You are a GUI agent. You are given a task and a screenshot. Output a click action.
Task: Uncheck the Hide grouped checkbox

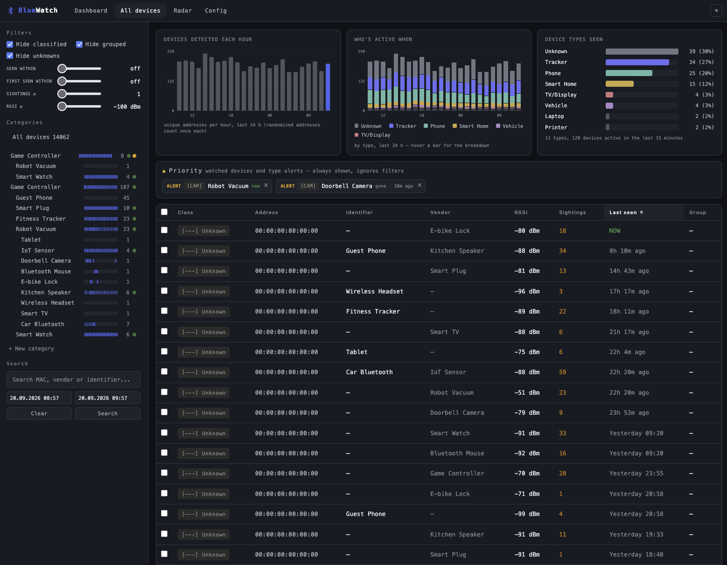click(x=79, y=44)
